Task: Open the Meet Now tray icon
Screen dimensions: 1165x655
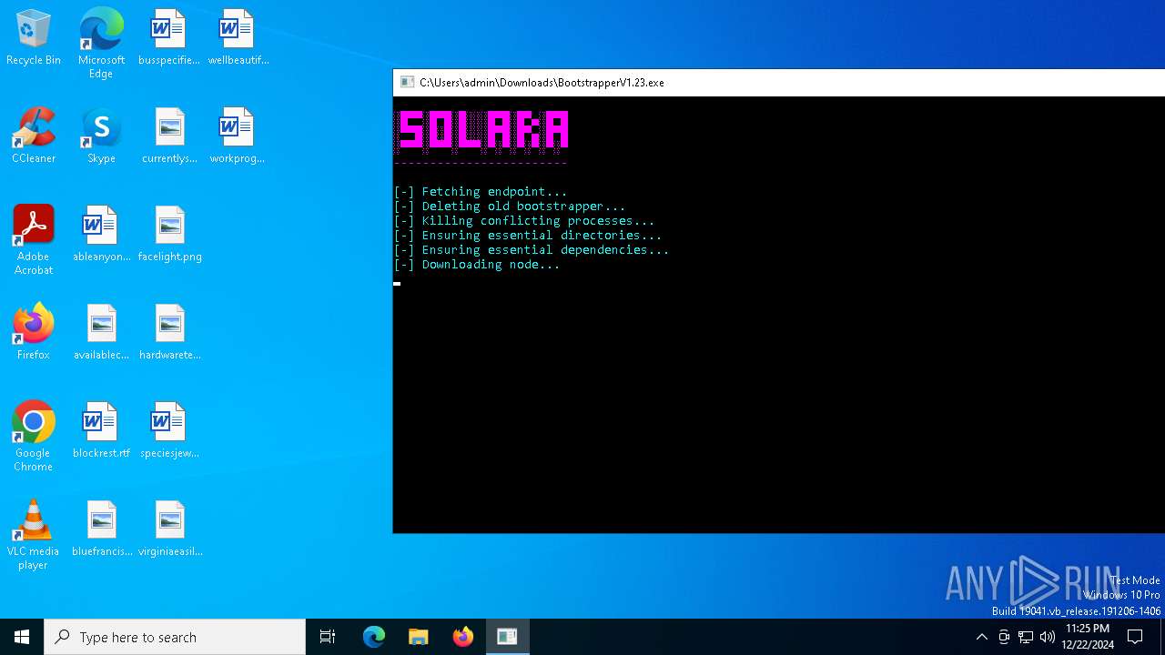Action: click(x=1004, y=637)
